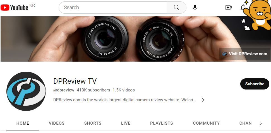Click the channel description text
271x133 pixels.
pyautogui.click(x=124, y=100)
